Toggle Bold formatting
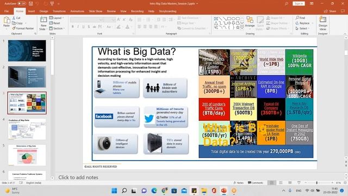The image size is (348, 196). pyautogui.click(x=72, y=27)
